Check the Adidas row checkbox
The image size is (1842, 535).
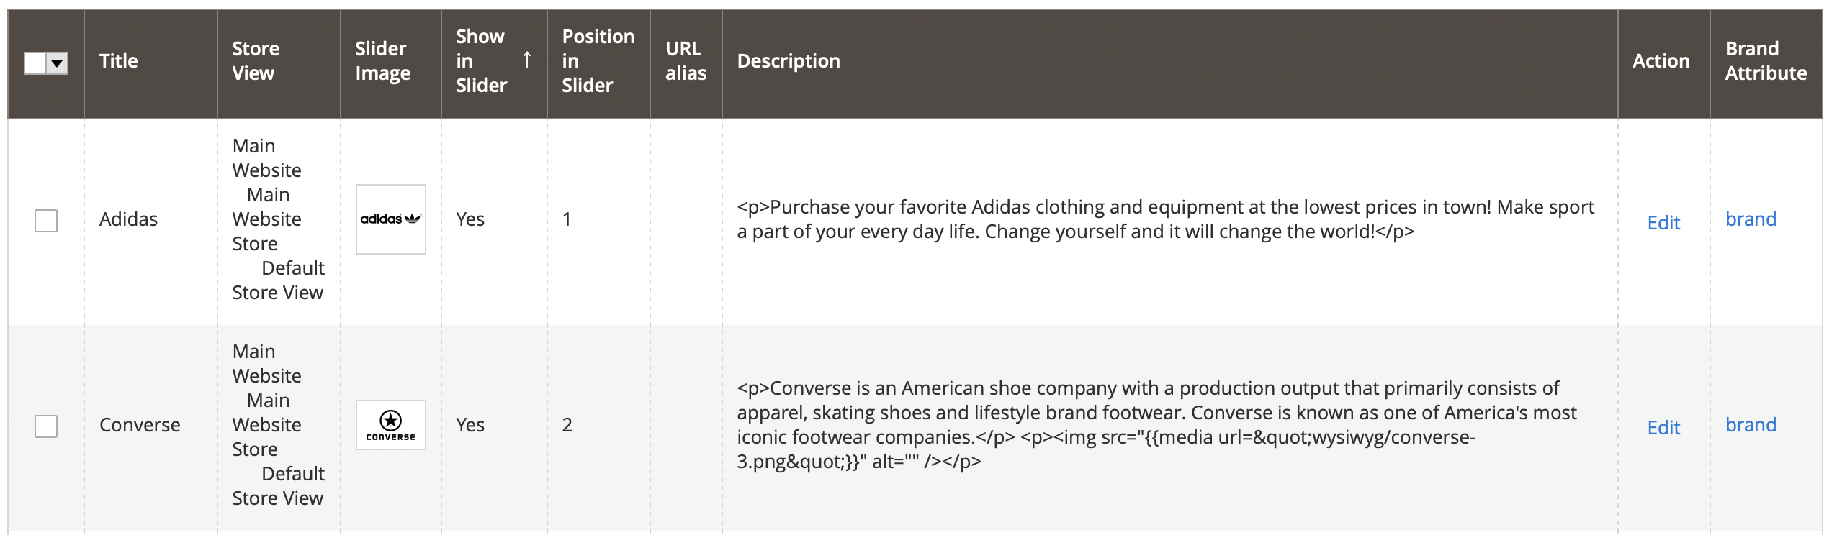coord(46,221)
